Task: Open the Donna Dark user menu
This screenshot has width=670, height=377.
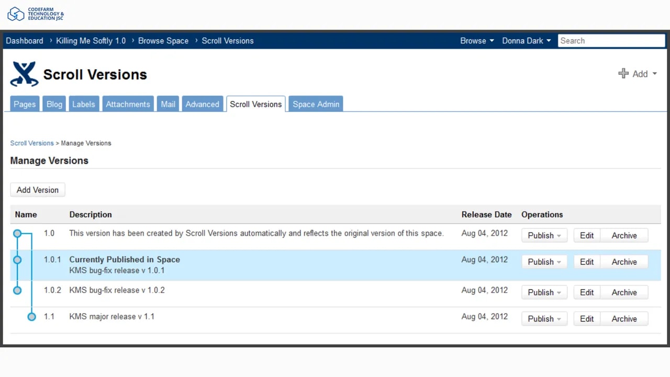Action: [526, 41]
